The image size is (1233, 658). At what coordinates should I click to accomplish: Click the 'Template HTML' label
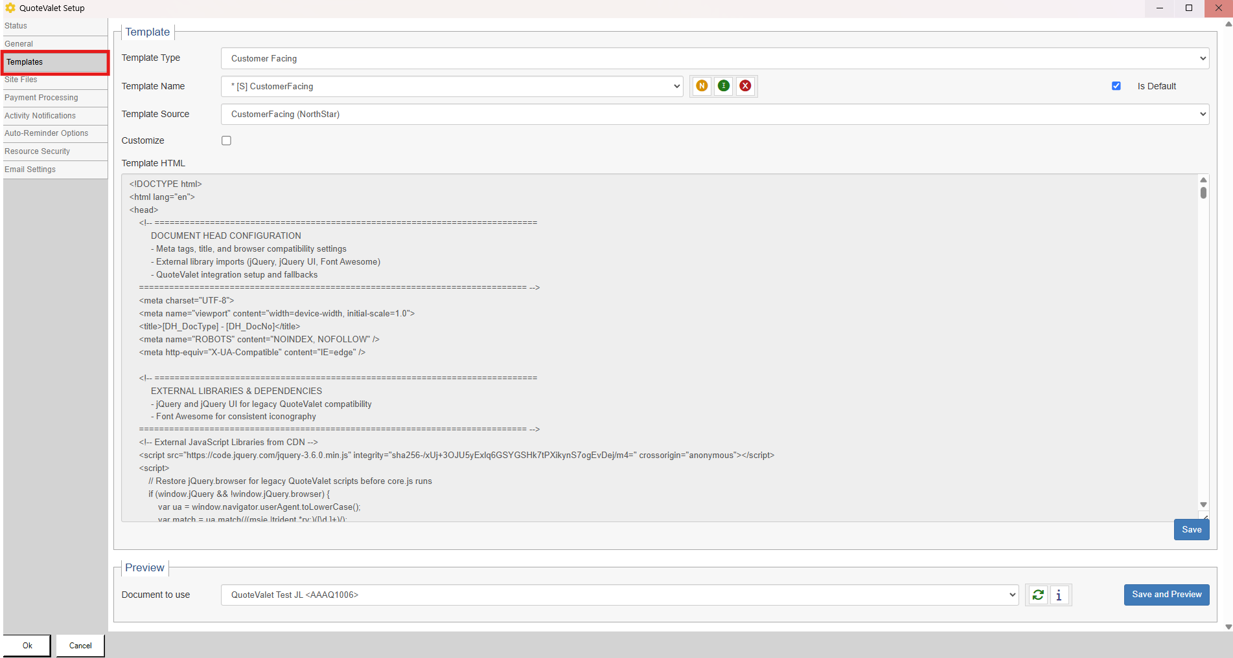(x=154, y=163)
